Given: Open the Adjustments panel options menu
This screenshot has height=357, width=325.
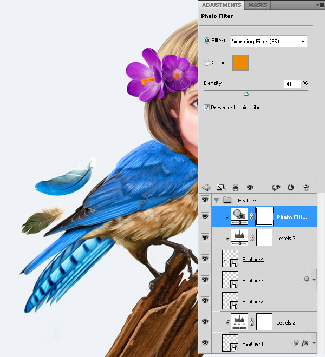Looking at the screenshot, I should pyautogui.click(x=320, y=5).
